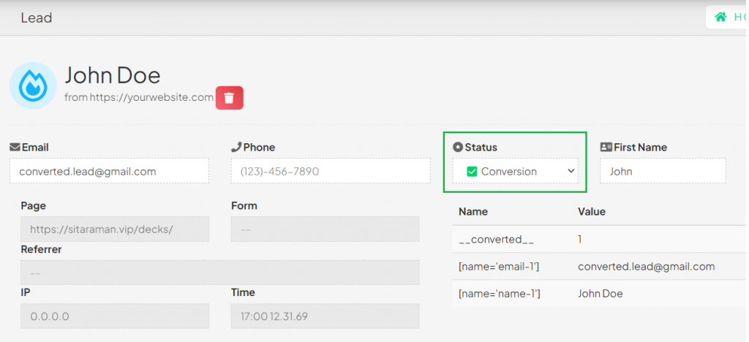
Task: Open the Conversion status dropdown
Action: (x=516, y=171)
